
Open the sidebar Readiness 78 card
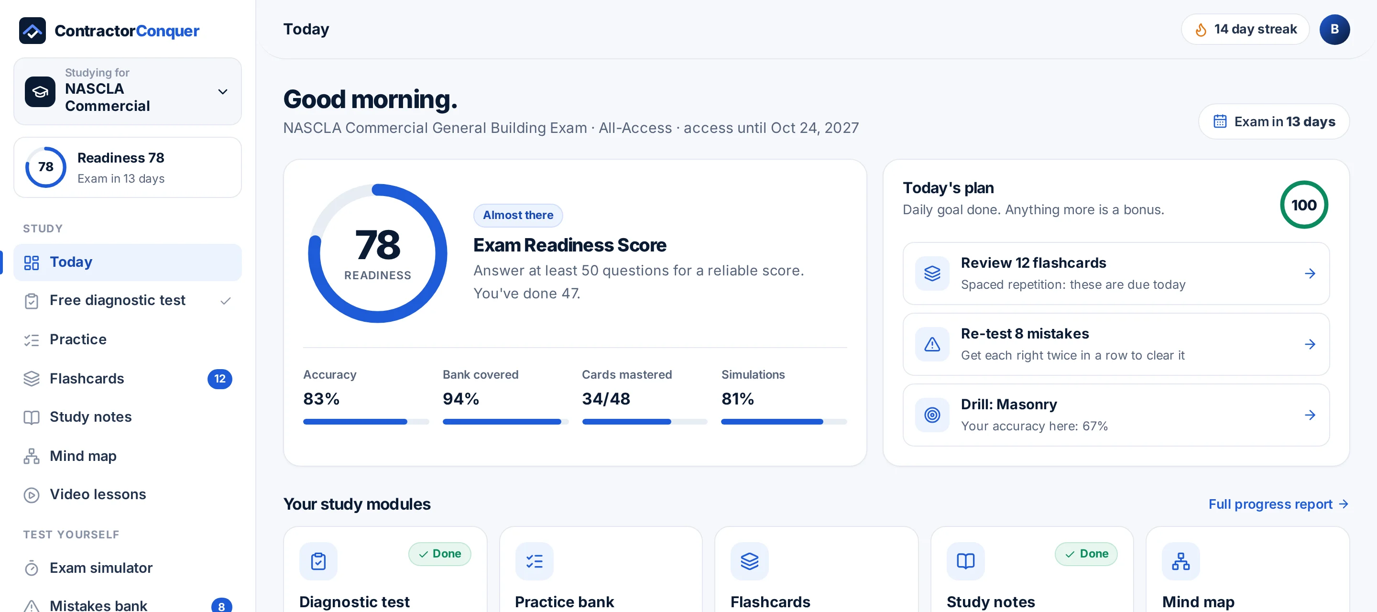point(127,167)
